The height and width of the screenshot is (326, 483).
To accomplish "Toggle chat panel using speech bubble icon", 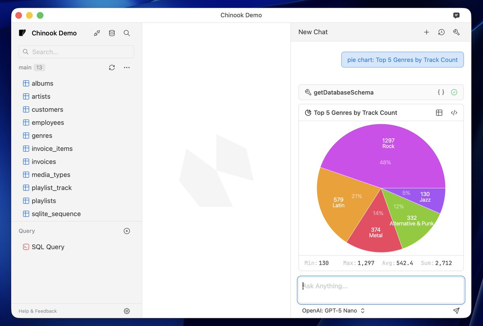I will coord(456,15).
